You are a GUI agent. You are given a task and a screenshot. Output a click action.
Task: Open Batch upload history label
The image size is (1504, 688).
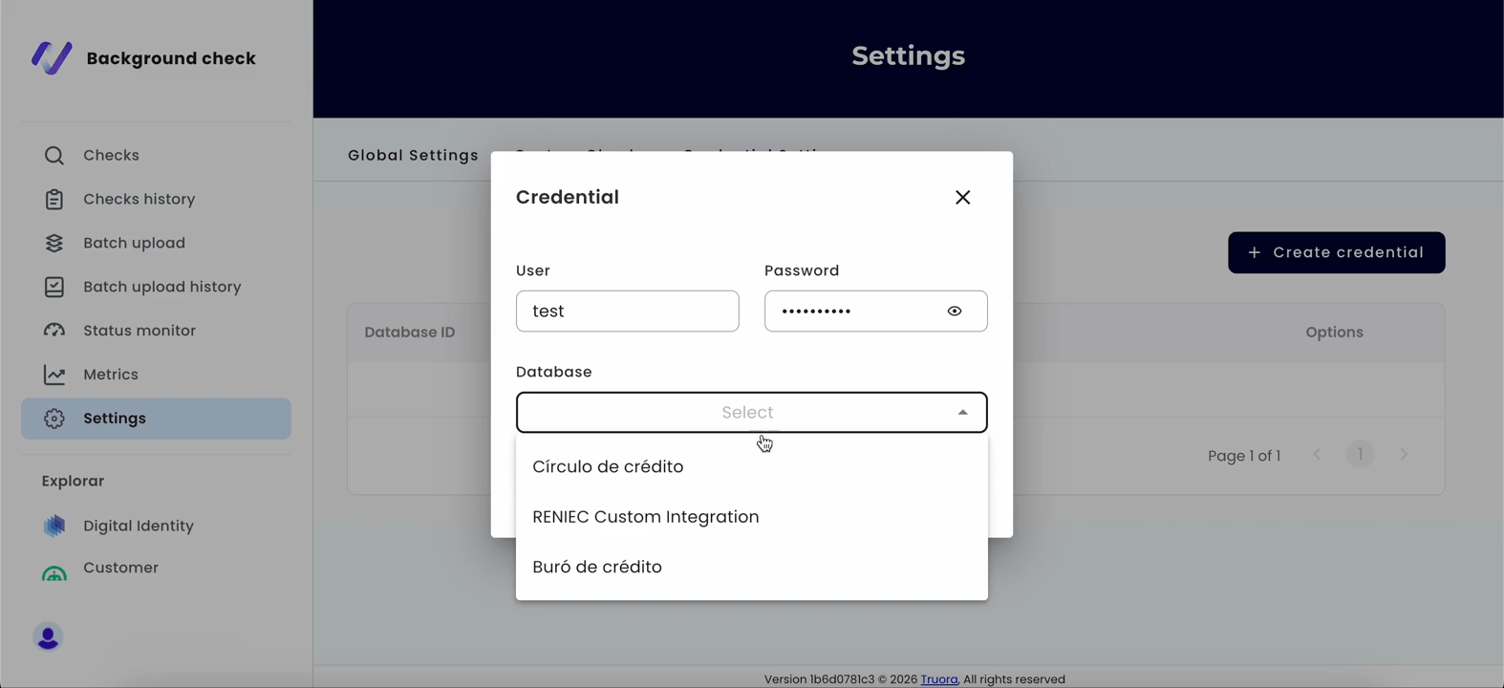[161, 287]
